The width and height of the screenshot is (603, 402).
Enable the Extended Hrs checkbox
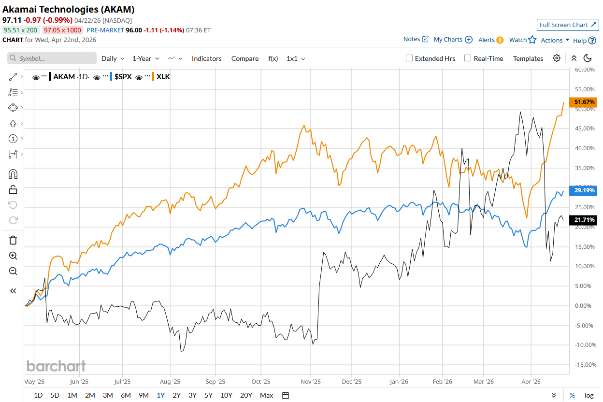point(409,58)
